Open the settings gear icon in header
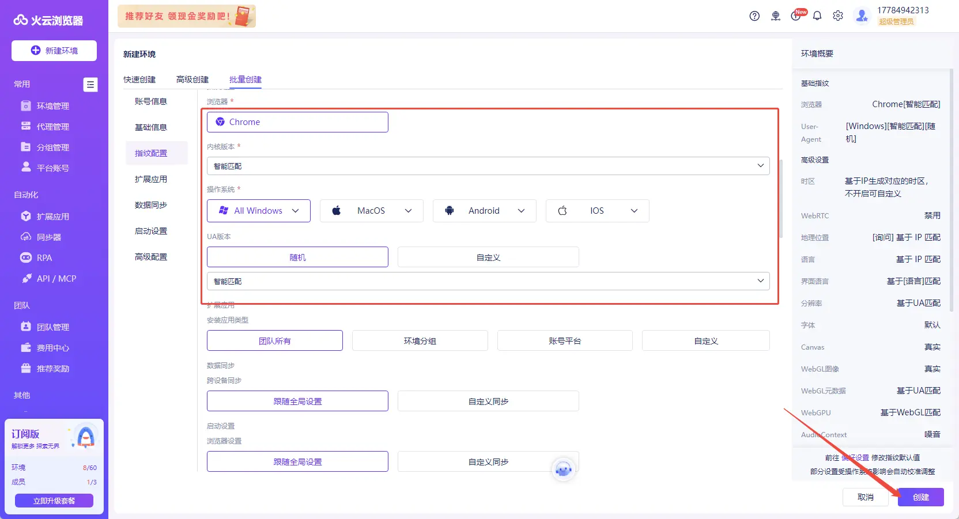Image resolution: width=959 pixels, height=519 pixels. coord(838,16)
